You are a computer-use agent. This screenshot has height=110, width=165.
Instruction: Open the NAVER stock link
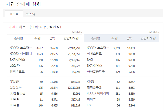coord(15,81)
